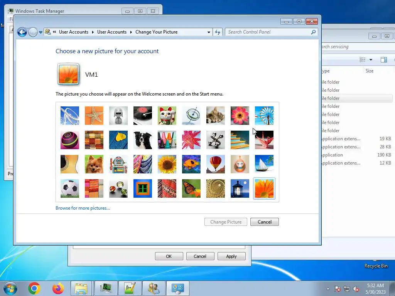This screenshot has height=296, width=395.
Task: Choose the colored crayons picture
Action: coord(167,140)
